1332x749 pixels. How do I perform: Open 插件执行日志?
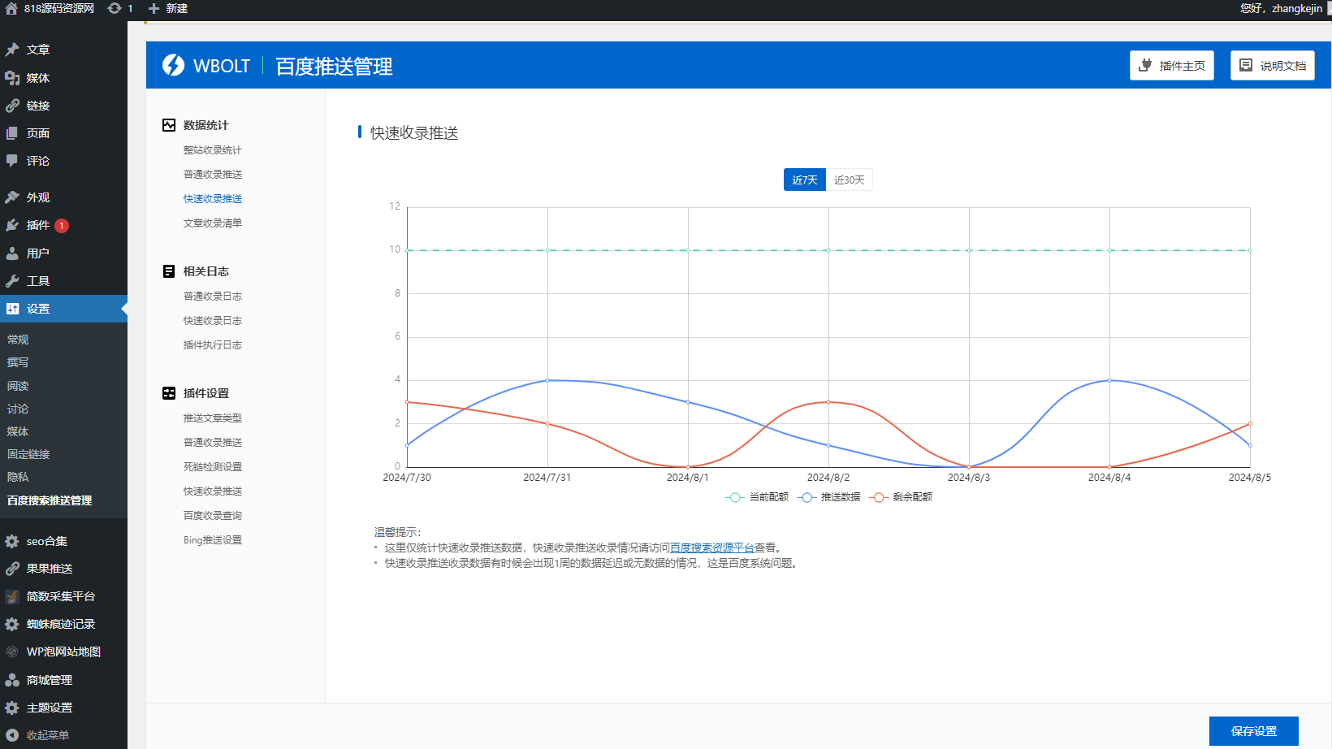coord(213,345)
